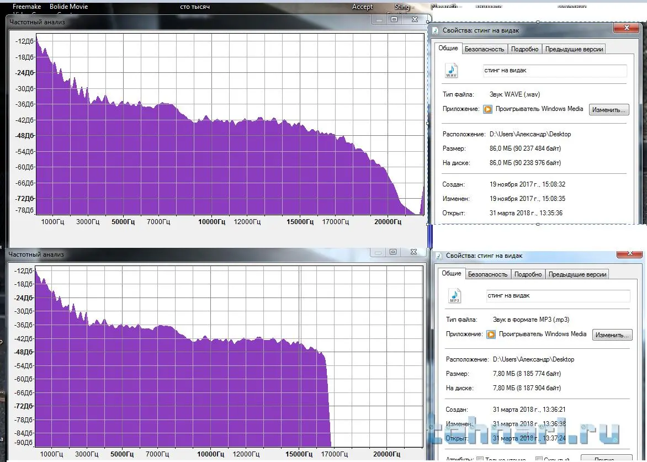Open Общие tab in the MP3 Properties dialog
647x462 pixels.
point(452,273)
